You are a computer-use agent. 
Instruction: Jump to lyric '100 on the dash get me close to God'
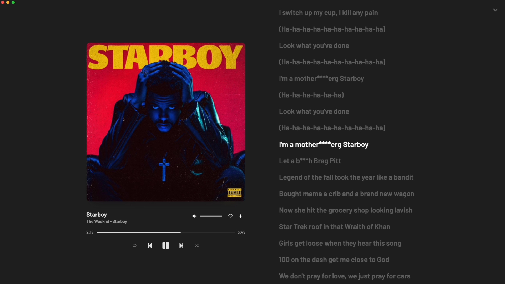334,260
